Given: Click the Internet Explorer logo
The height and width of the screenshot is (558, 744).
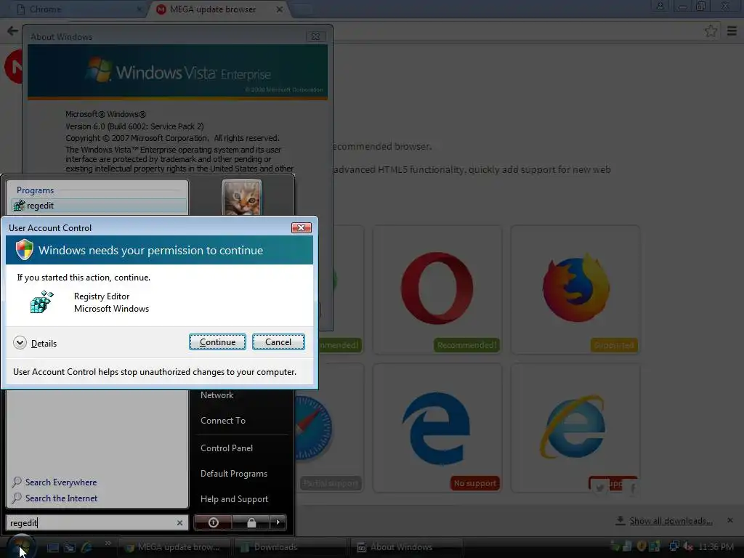Looking at the screenshot, I should pos(574,427).
